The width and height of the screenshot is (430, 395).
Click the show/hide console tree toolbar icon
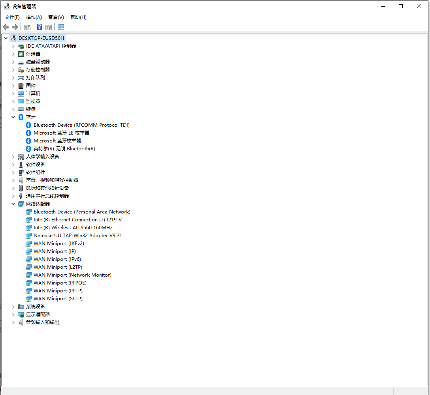point(27,27)
